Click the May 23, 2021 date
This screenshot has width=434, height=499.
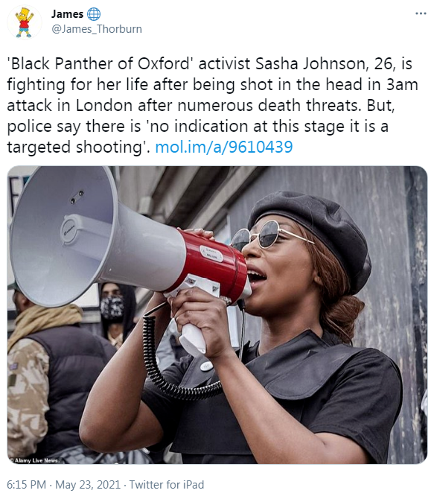88,484
